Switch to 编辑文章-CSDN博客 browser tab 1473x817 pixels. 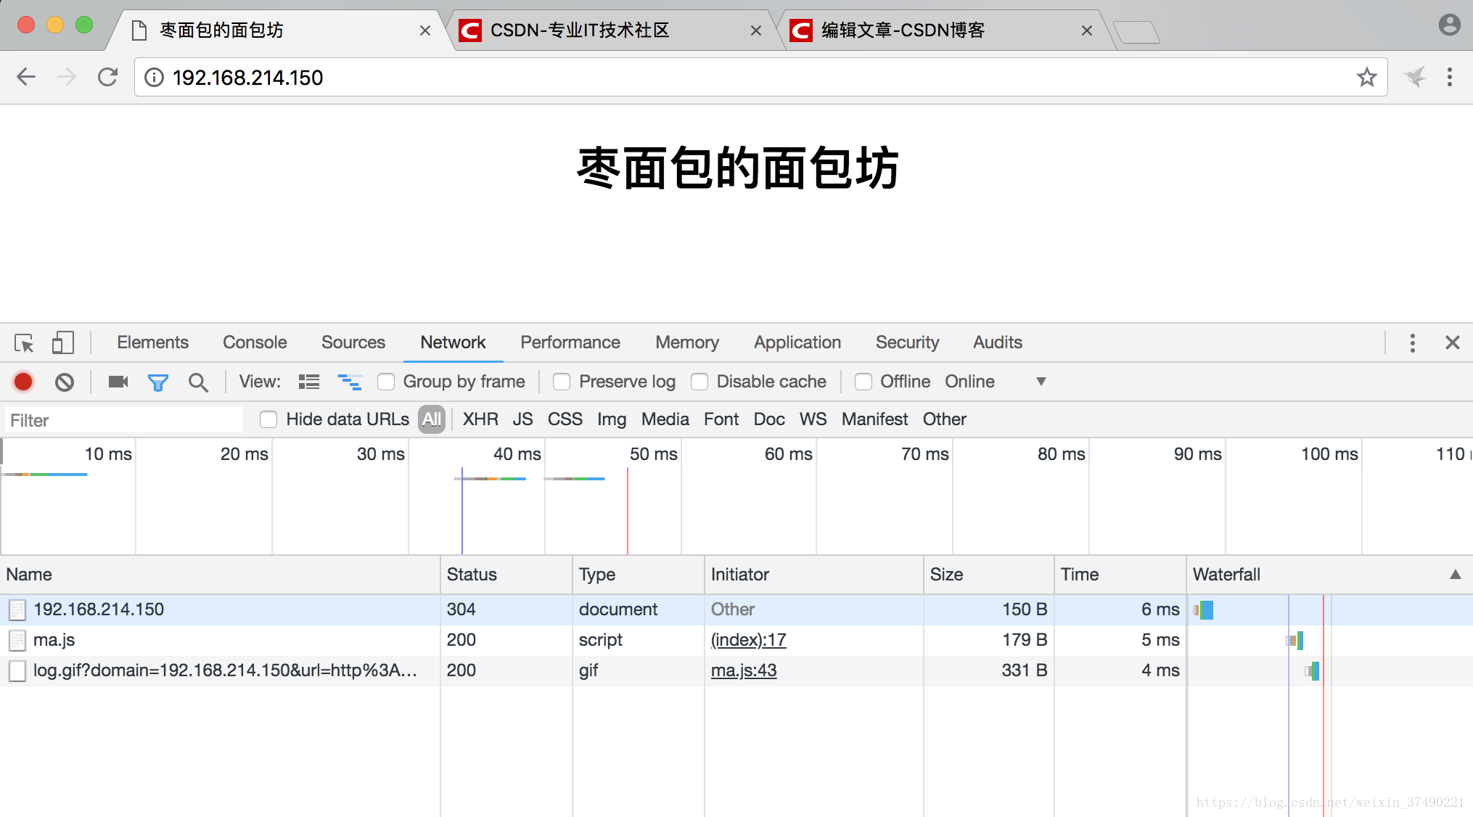pyautogui.click(x=940, y=30)
